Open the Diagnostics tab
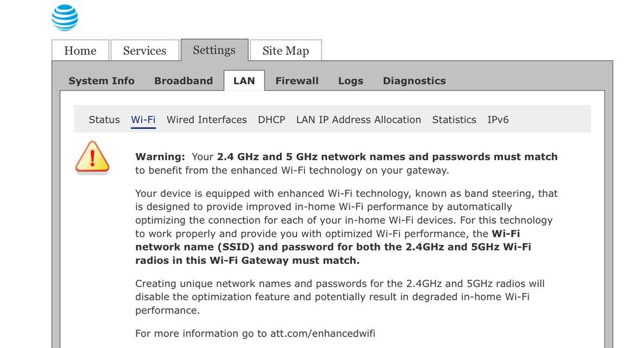Viewport: 637px width, 348px height. click(414, 81)
